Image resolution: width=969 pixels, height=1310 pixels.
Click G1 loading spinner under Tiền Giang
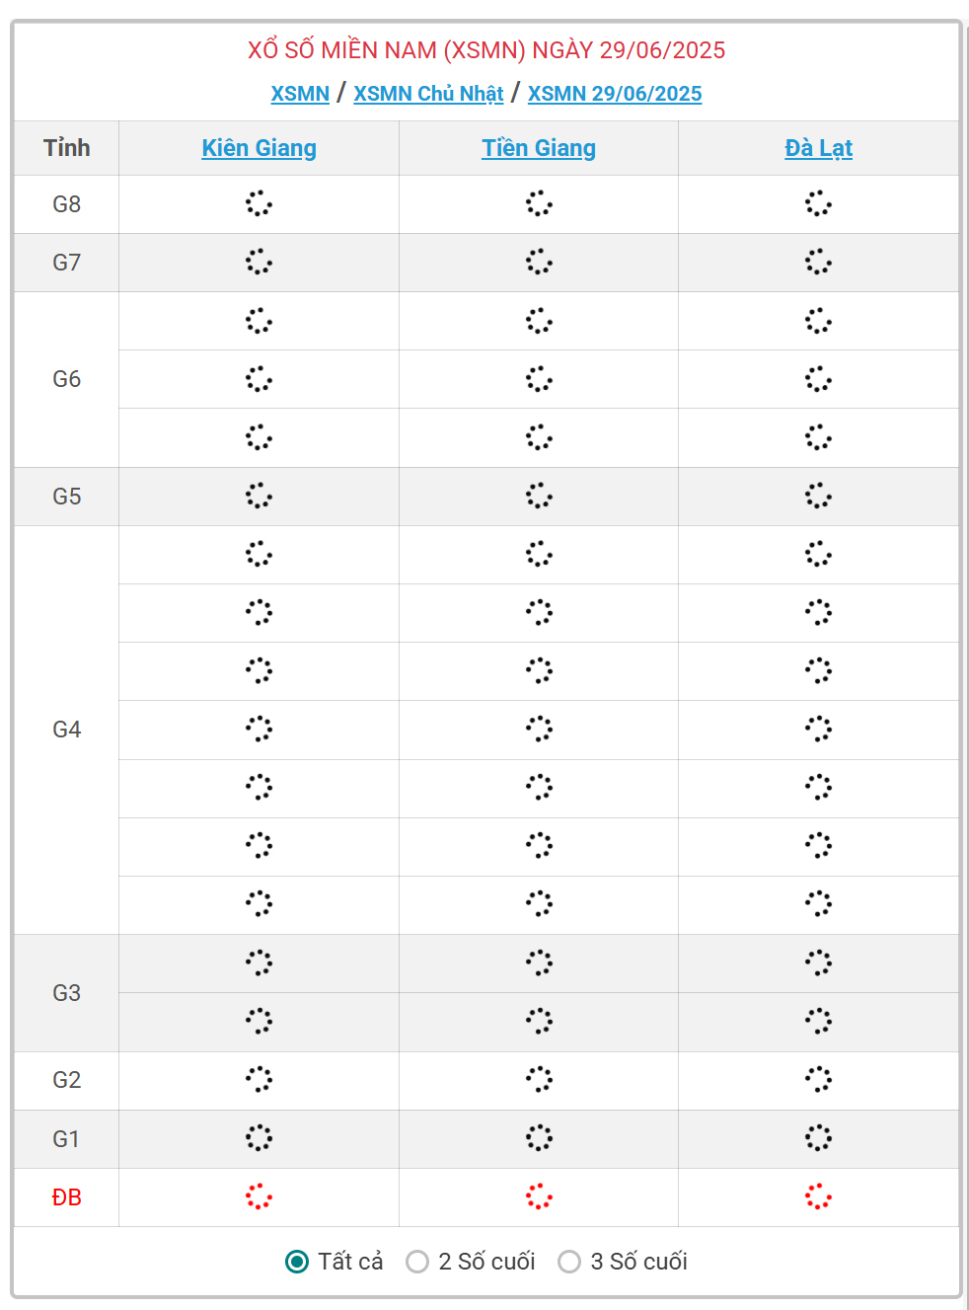click(539, 1138)
